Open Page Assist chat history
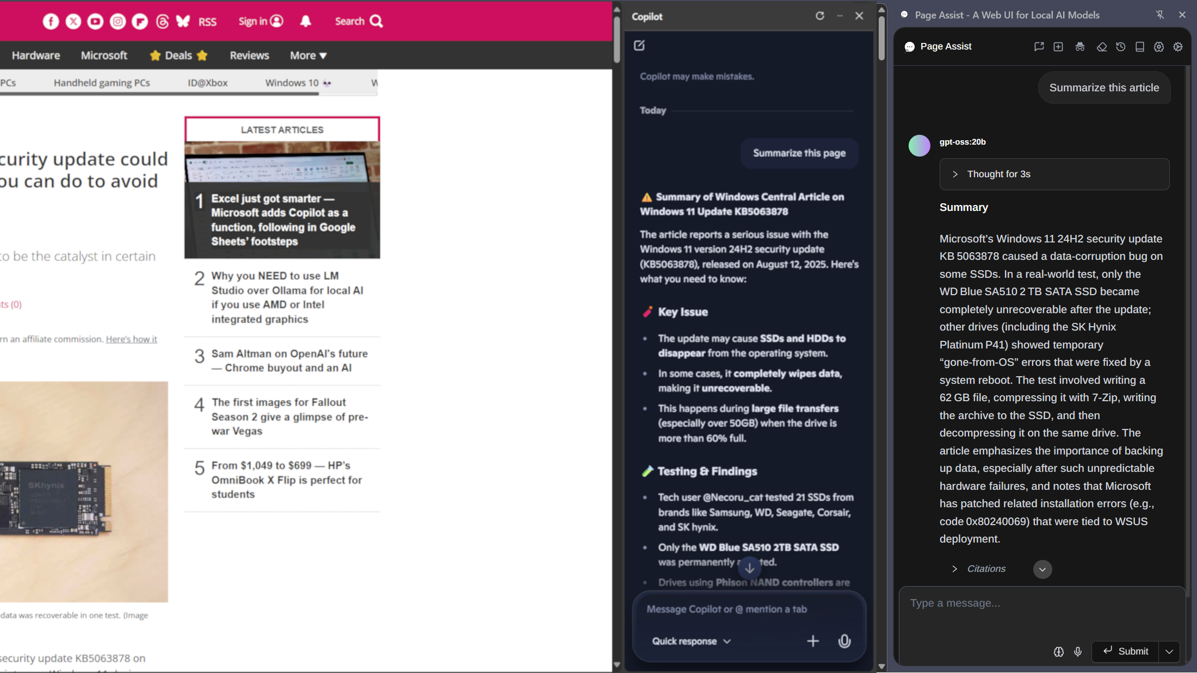Screen dimensions: 1197x673 point(1121,47)
